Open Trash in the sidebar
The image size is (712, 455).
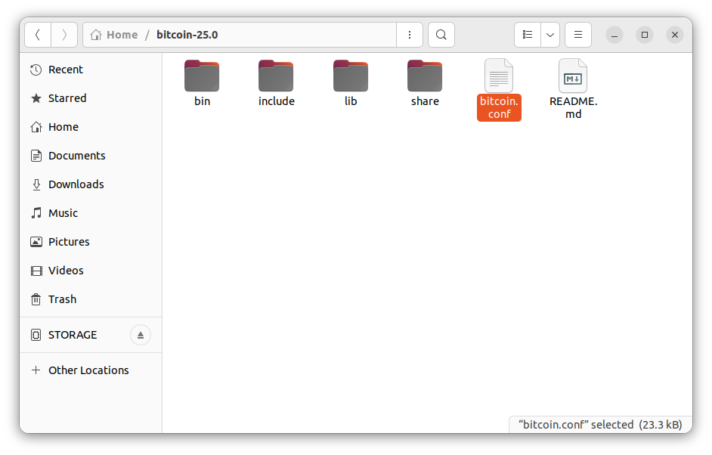(x=91, y=299)
